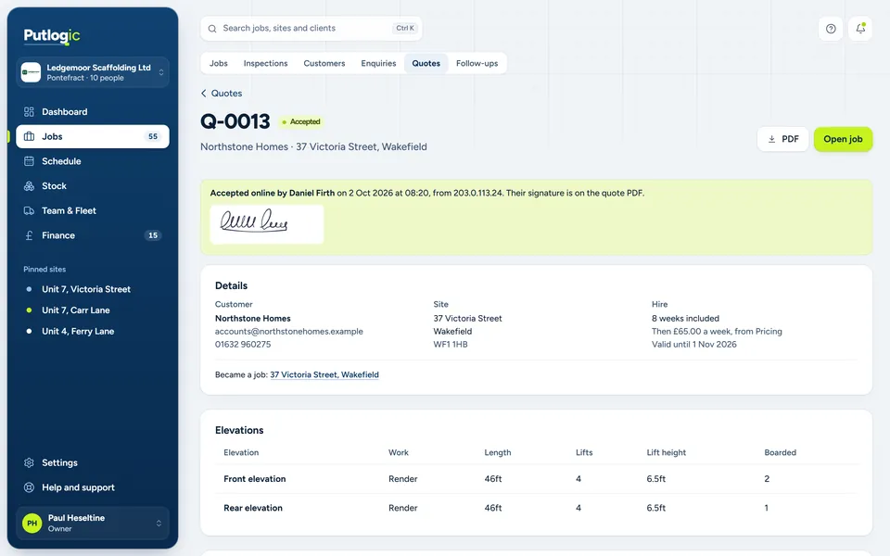The height and width of the screenshot is (556, 890).
Task: Expand the Ledgemoor Scaffolding Ltd organisation switcher
Action: coord(93,72)
